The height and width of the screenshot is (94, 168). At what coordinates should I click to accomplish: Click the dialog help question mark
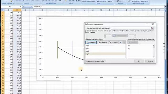[147, 24]
